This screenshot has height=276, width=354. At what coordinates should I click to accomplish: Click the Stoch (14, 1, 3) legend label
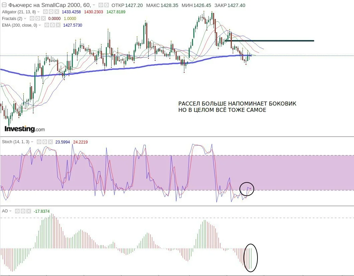(16, 142)
